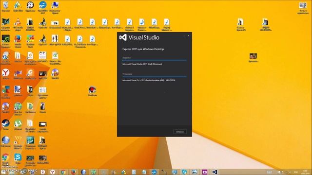Click the Visual Studio logo in the installer
The image size is (312, 175).
pyautogui.click(x=123, y=37)
